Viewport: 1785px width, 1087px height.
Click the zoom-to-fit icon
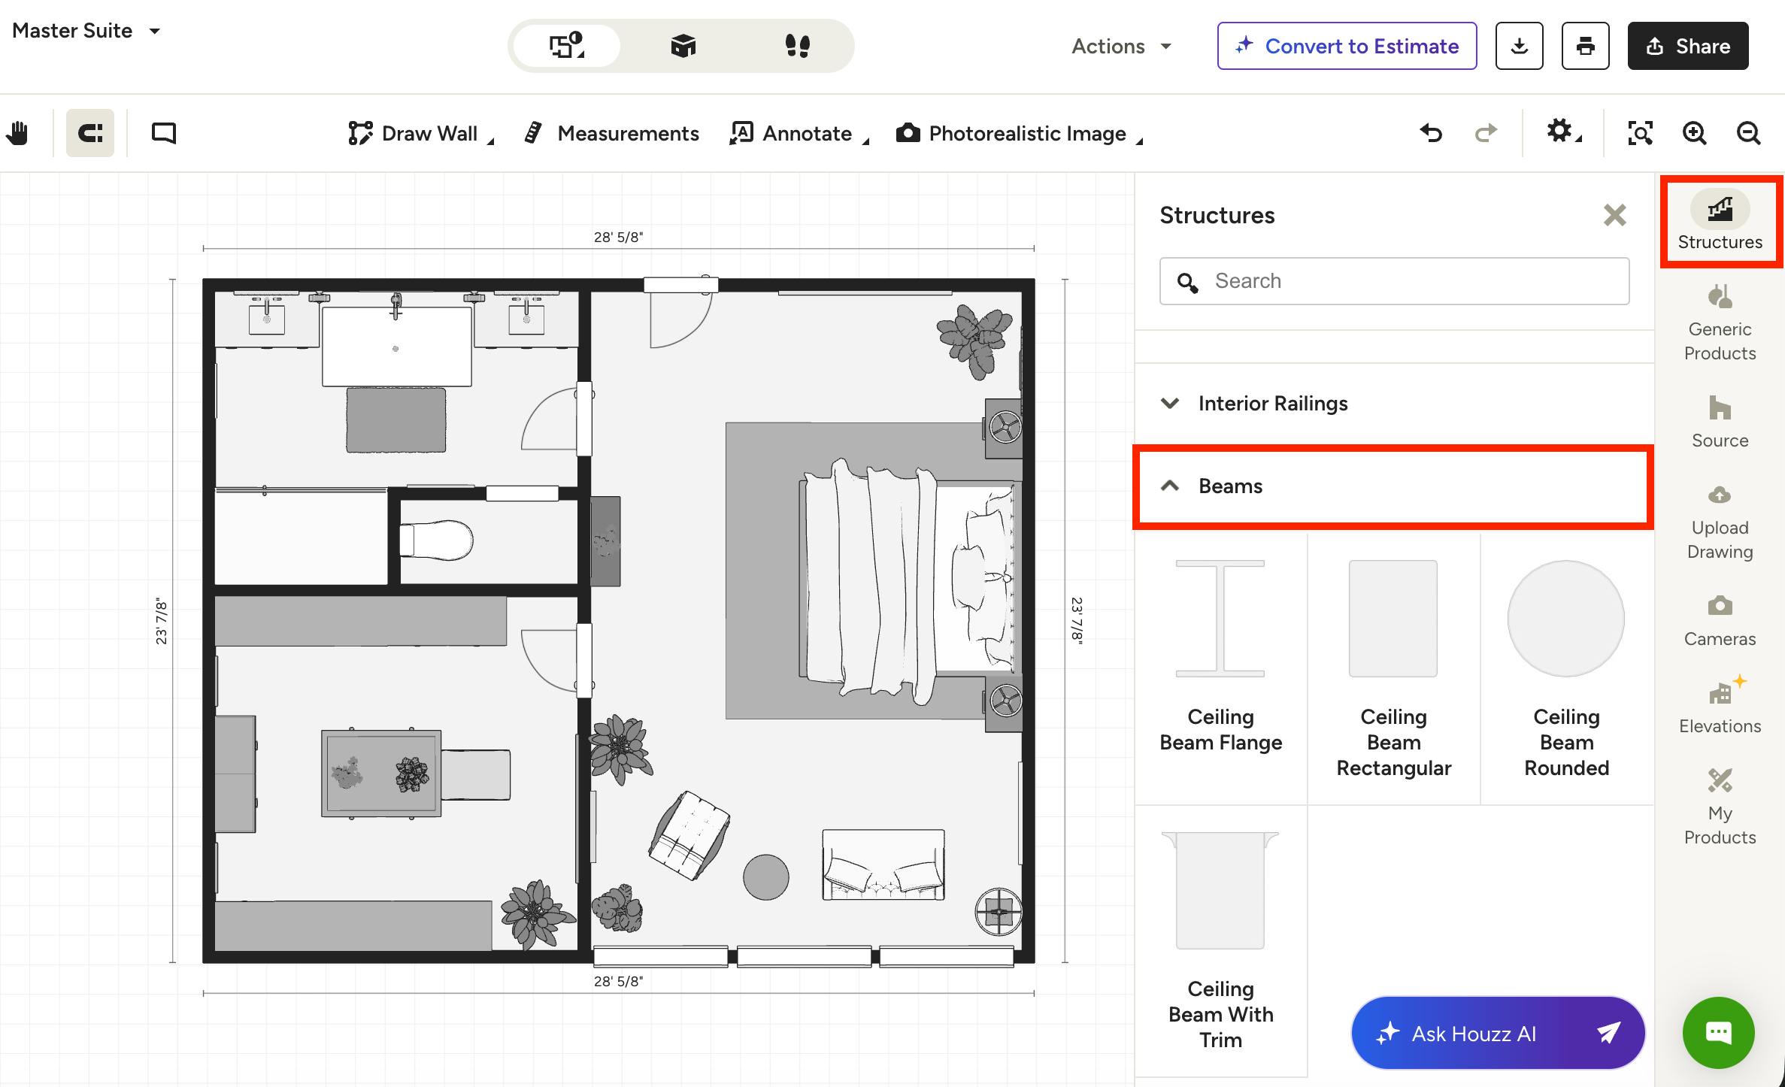[x=1640, y=133]
